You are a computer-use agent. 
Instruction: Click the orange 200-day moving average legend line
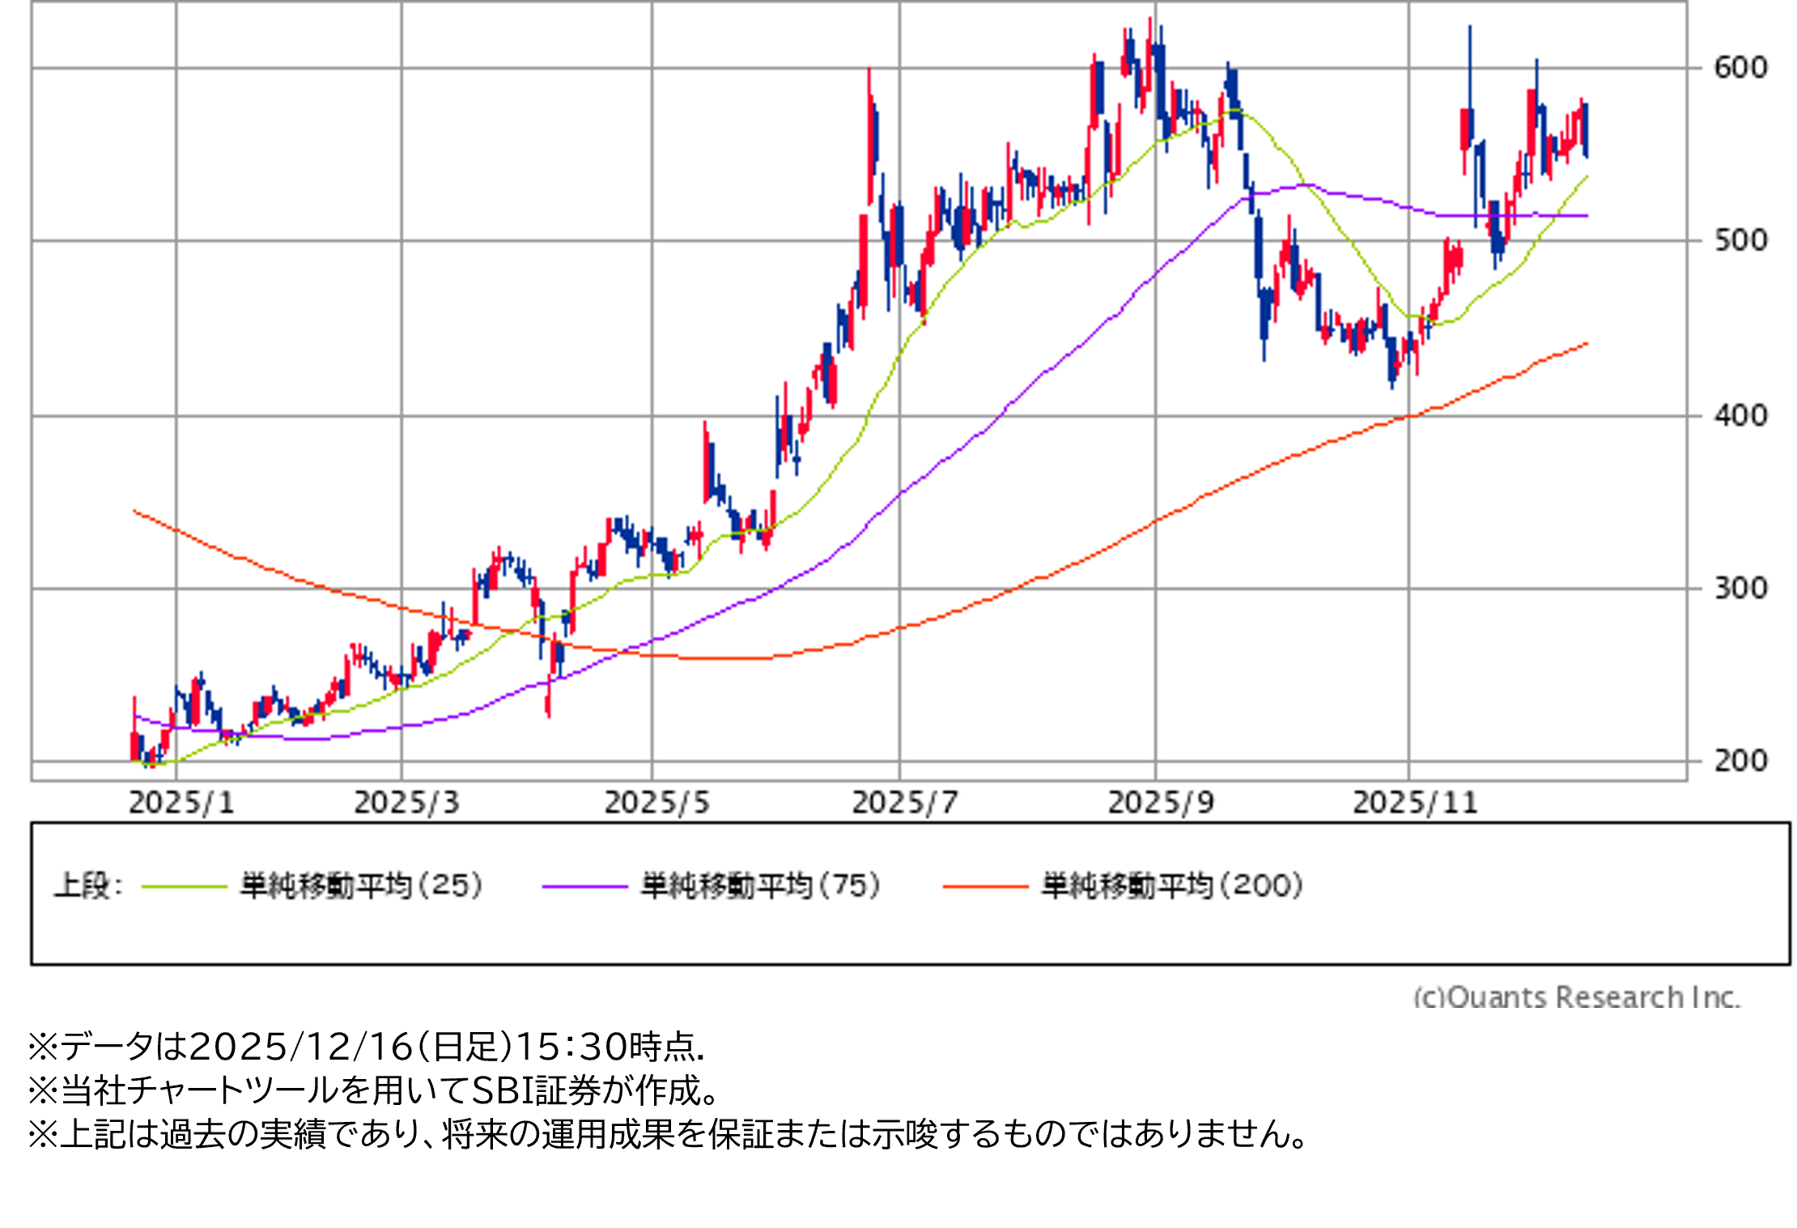[x=985, y=887]
